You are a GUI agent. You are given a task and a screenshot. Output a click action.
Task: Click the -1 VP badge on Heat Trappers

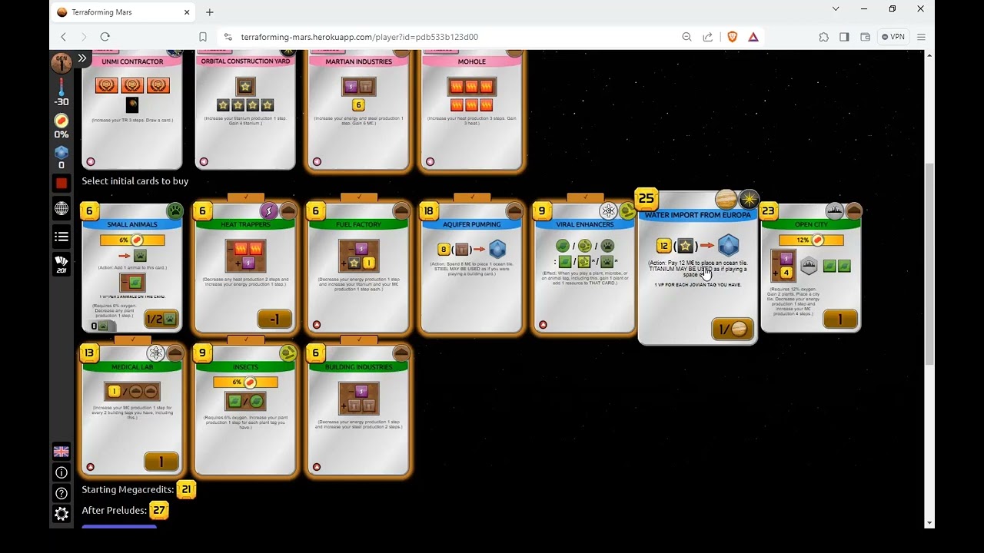(274, 319)
